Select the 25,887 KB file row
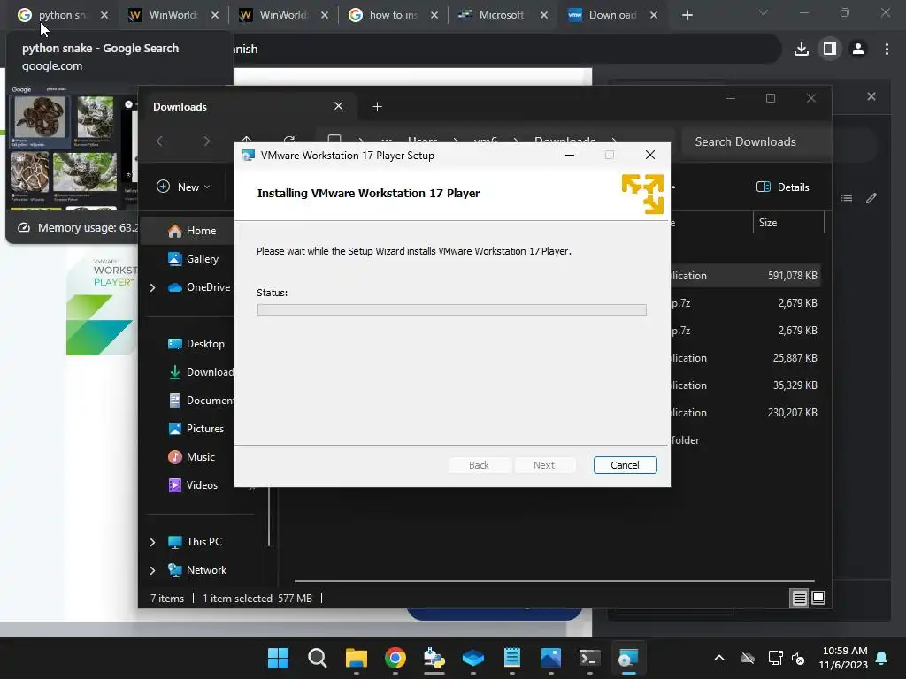The image size is (906, 679). (745, 358)
